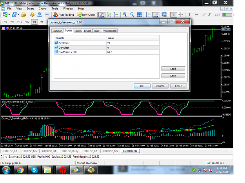Image resolution: width=245 pixels, height=183 pixels.
Task: Toggle AutoTrading
Action: (64, 14)
